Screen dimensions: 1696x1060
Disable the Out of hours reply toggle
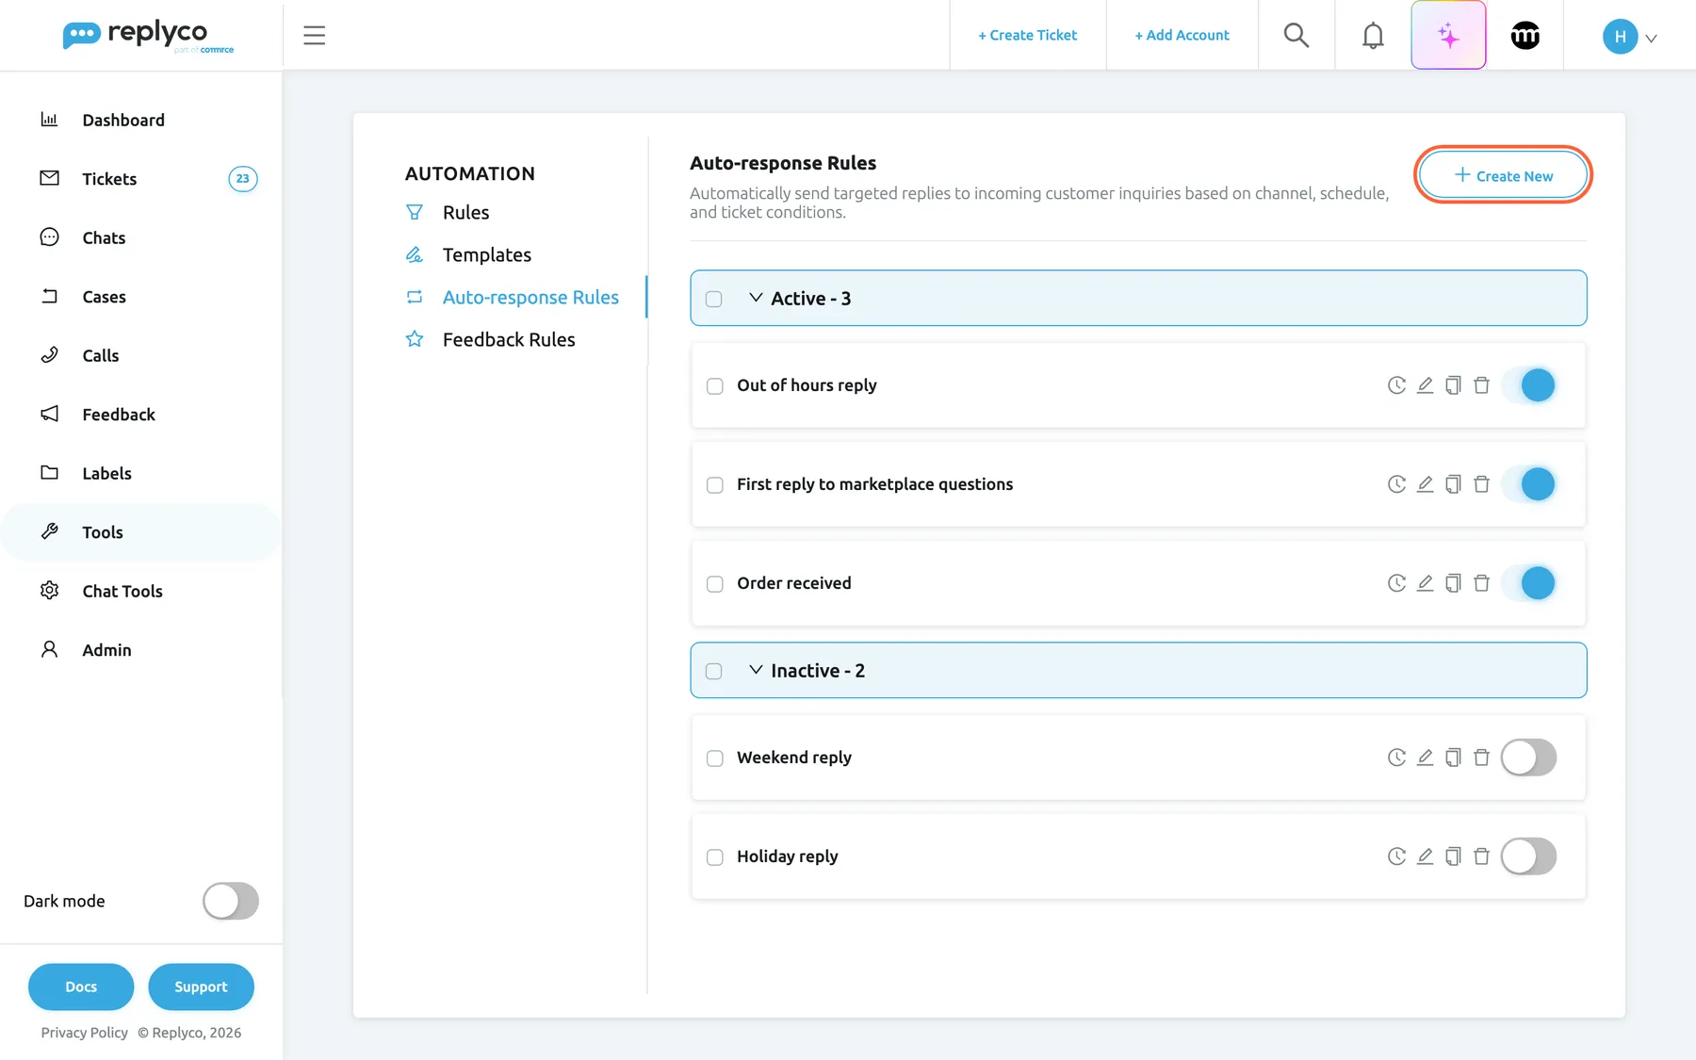coord(1528,385)
